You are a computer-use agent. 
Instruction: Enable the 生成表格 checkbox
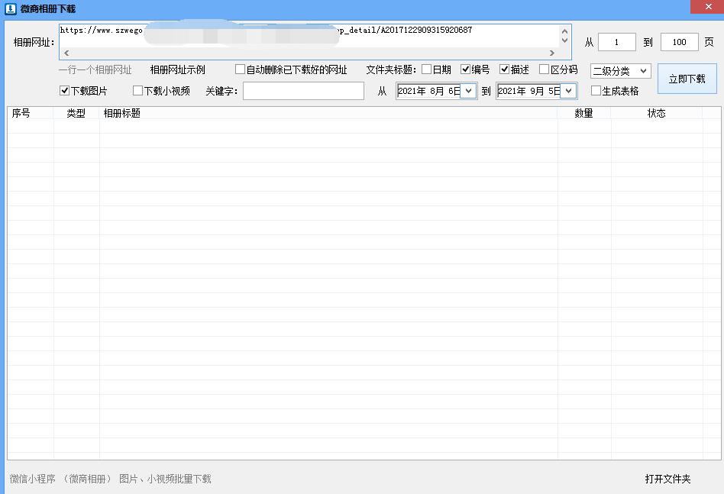pyautogui.click(x=595, y=90)
